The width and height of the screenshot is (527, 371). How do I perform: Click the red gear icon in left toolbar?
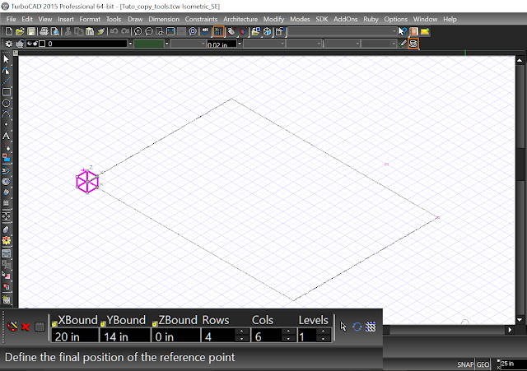(x=6, y=241)
